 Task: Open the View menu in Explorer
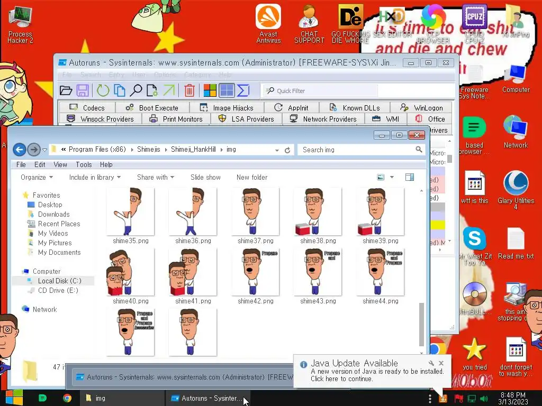point(60,164)
